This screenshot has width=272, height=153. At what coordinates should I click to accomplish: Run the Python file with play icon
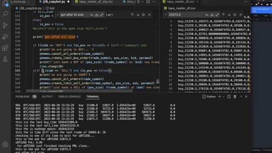tap(139, 2)
